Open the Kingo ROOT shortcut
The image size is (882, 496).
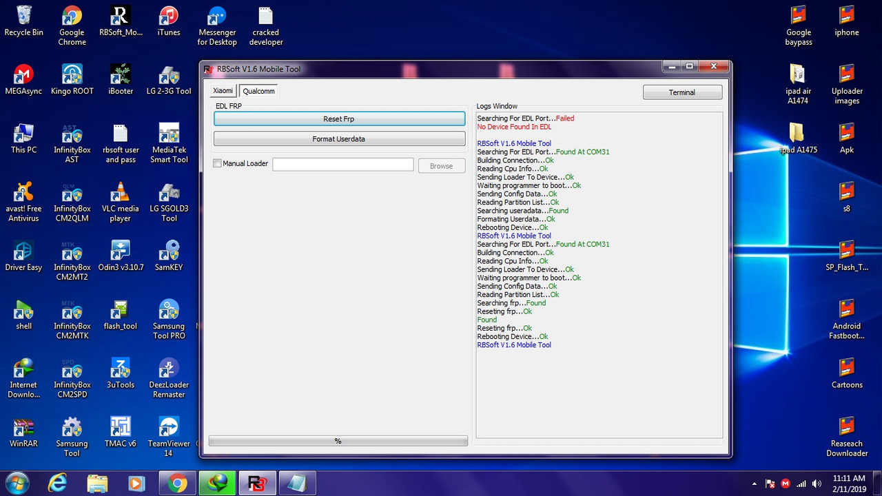point(72,80)
